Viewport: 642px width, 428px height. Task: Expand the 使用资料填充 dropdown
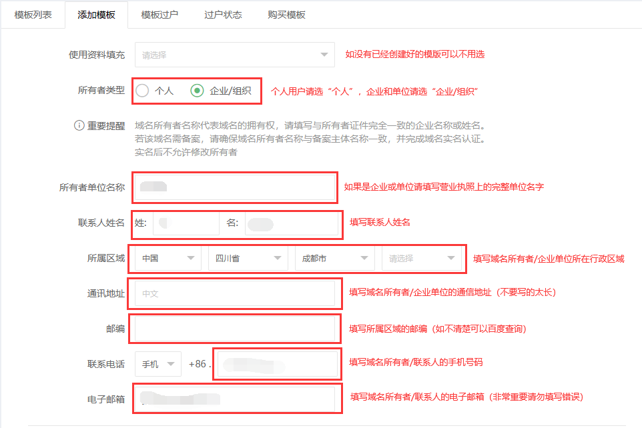(234, 55)
